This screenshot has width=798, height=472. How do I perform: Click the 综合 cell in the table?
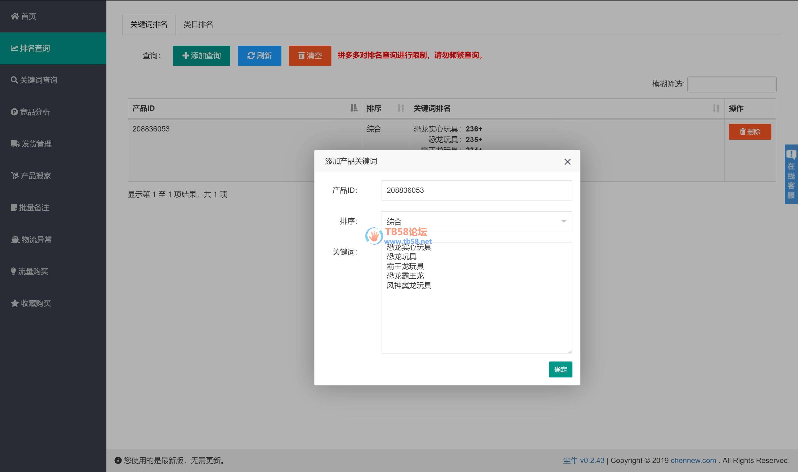pyautogui.click(x=374, y=129)
